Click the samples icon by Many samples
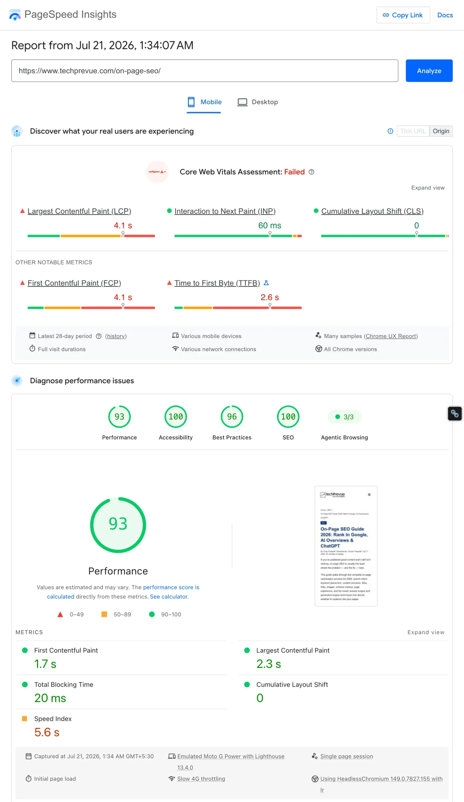The image size is (464, 802). pos(318,336)
